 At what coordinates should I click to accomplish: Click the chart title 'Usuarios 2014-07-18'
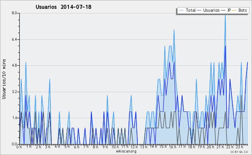(x=63, y=7)
